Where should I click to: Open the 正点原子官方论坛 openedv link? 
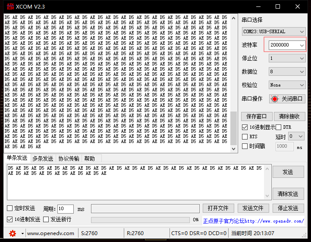click(x=253, y=221)
